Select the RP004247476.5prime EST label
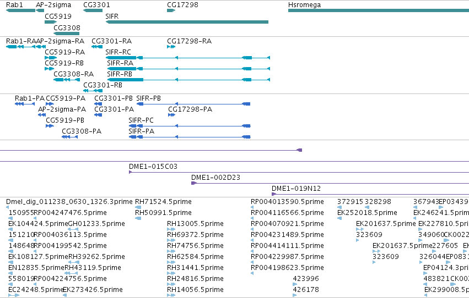Viewport: 469px width, 298px height. pyautogui.click(x=71, y=213)
